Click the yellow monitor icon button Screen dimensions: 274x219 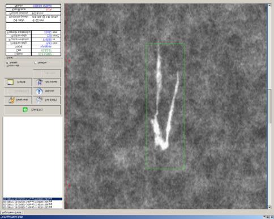pyautogui.click(x=18, y=82)
